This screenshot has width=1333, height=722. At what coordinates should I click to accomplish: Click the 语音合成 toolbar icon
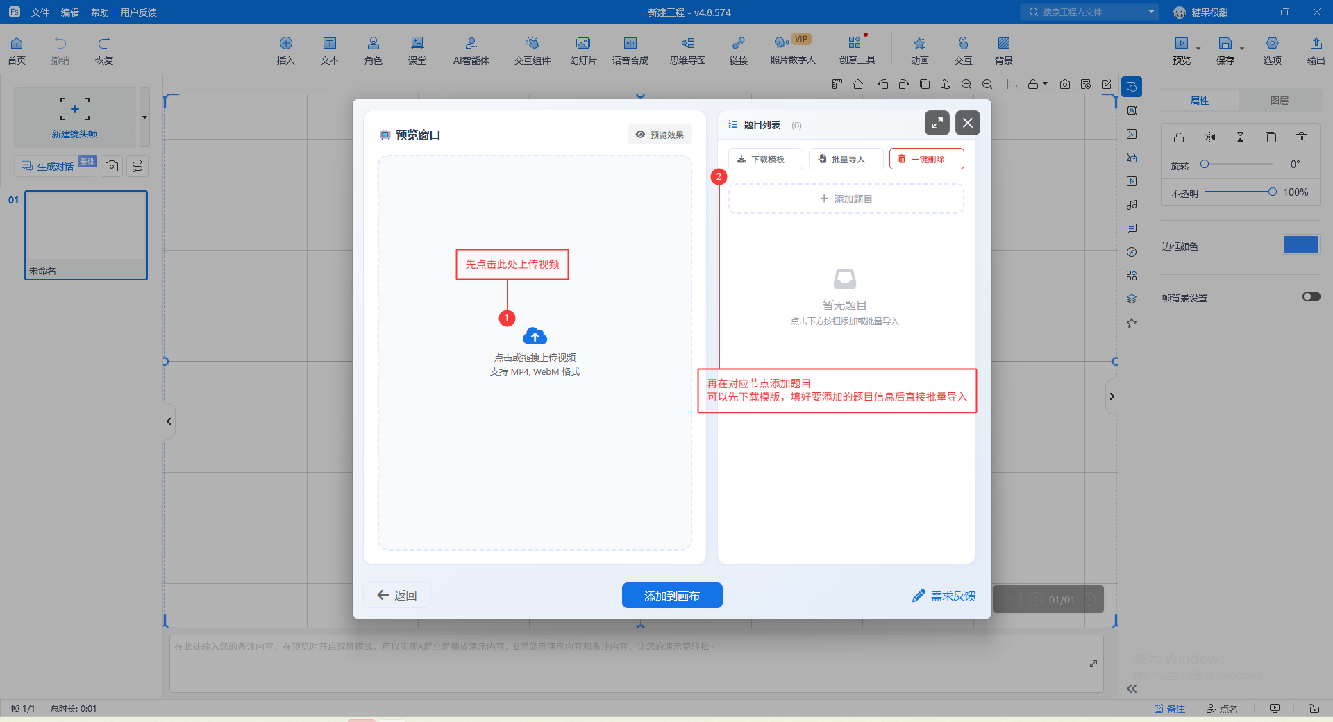pyautogui.click(x=630, y=51)
